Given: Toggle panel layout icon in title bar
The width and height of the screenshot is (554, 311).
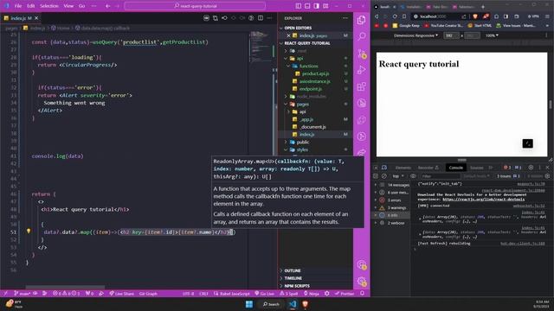Looking at the screenshot, I should (x=307, y=6).
